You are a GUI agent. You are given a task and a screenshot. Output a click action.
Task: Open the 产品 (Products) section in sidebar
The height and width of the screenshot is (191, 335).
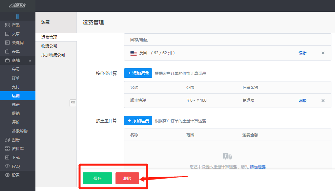[13, 25]
